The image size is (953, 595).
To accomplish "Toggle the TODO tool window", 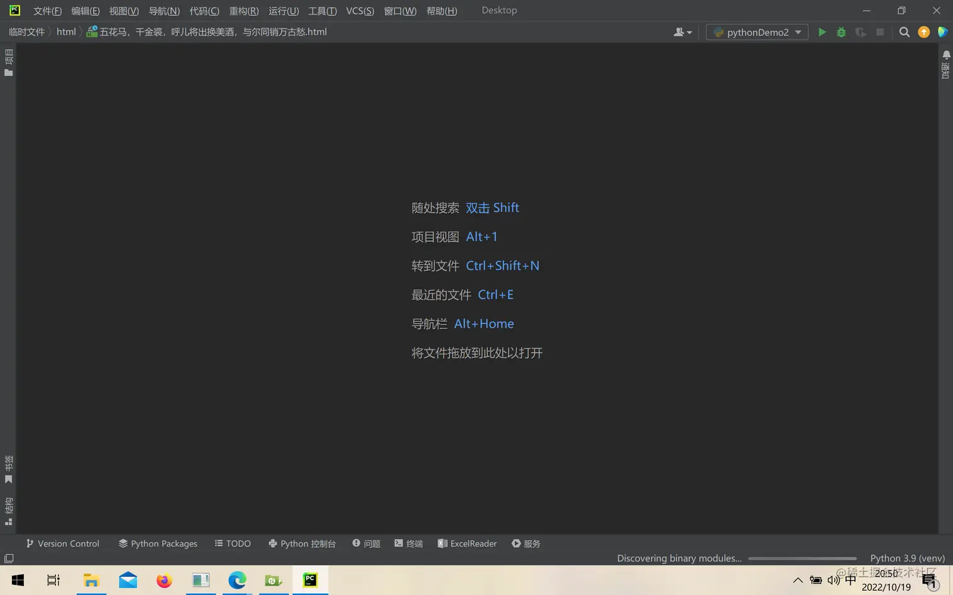I will [x=233, y=543].
